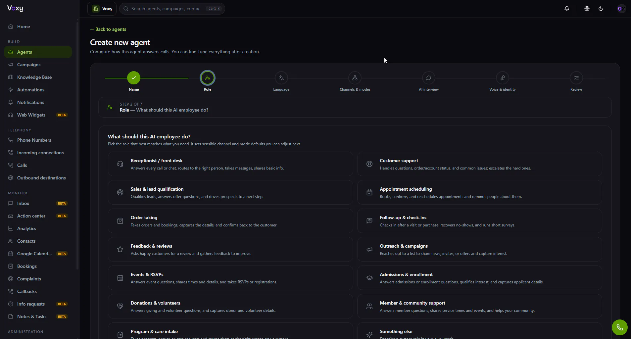Click the green phone call button

[x=619, y=327]
